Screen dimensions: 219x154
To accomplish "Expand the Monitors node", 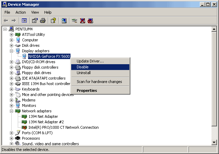I will (11, 106).
